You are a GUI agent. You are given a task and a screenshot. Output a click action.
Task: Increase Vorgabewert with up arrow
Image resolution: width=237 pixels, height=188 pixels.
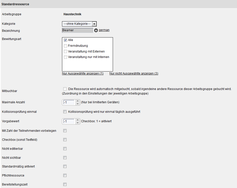(78, 120)
